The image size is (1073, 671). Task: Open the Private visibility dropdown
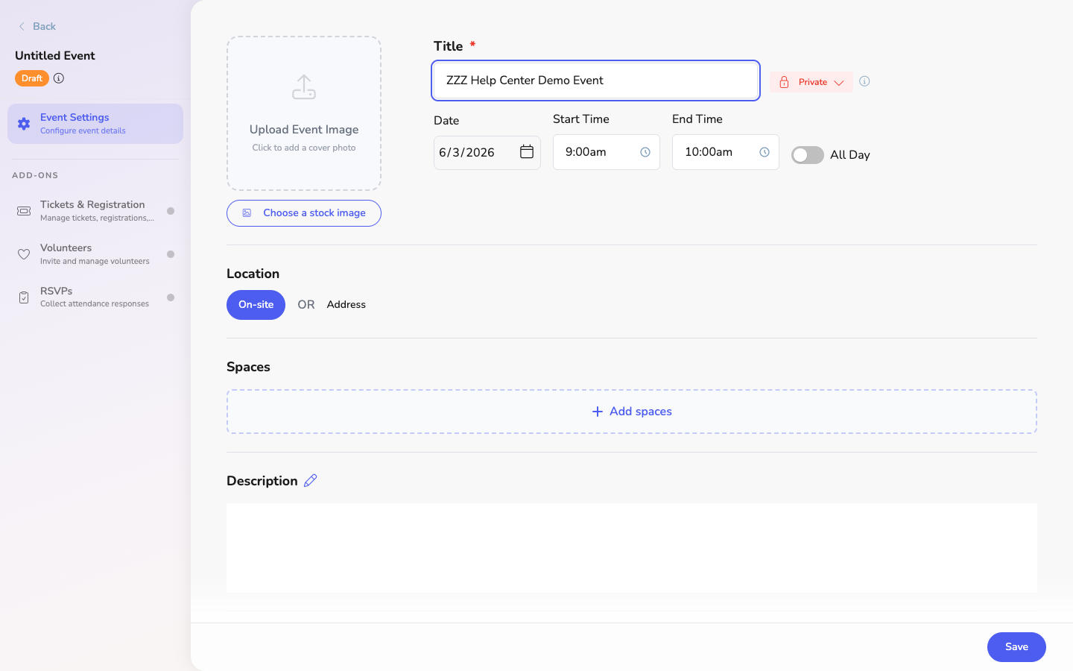point(811,82)
